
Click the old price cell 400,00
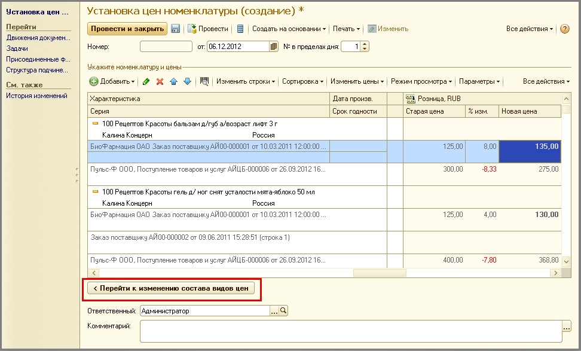435,261
